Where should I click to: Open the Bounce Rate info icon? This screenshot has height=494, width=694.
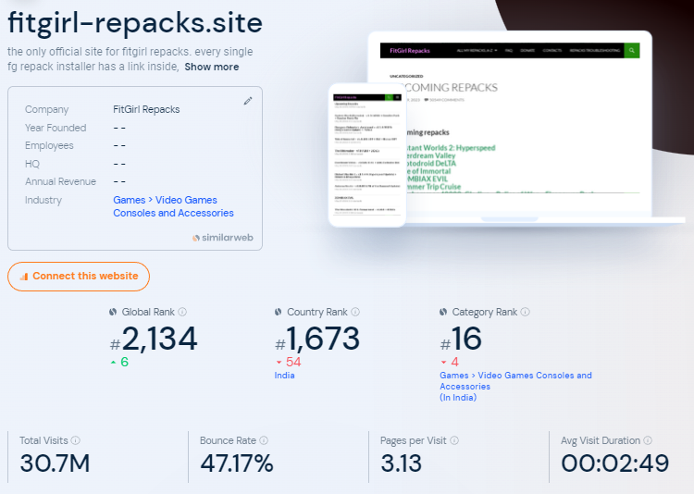(x=264, y=440)
